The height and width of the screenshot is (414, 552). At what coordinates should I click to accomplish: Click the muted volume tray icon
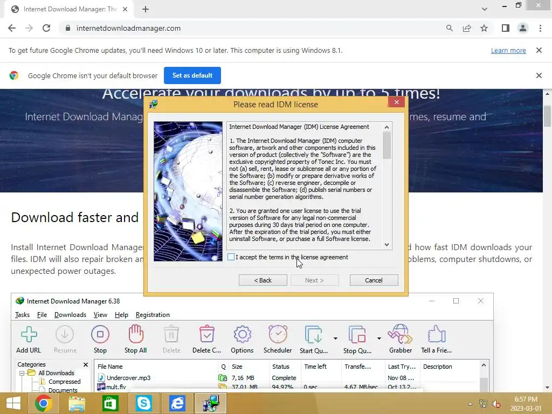496,404
